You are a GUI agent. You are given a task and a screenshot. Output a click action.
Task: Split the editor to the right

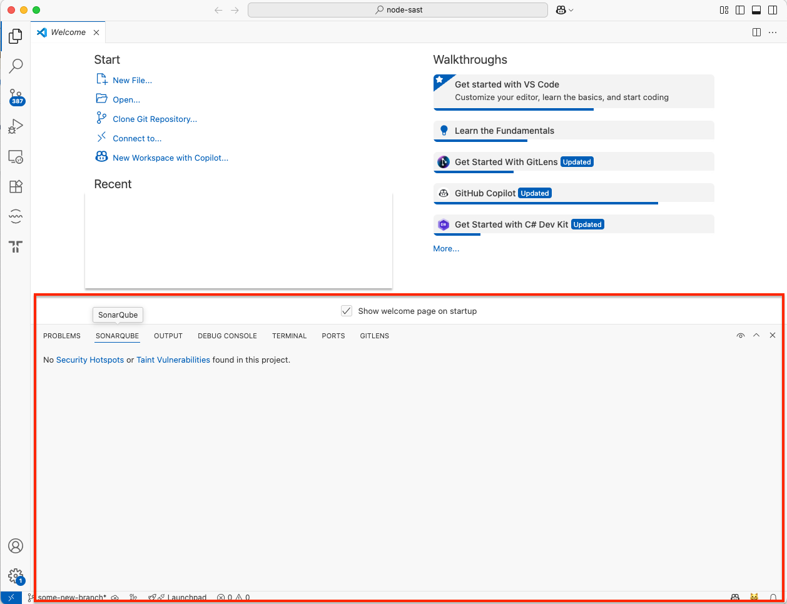point(756,33)
